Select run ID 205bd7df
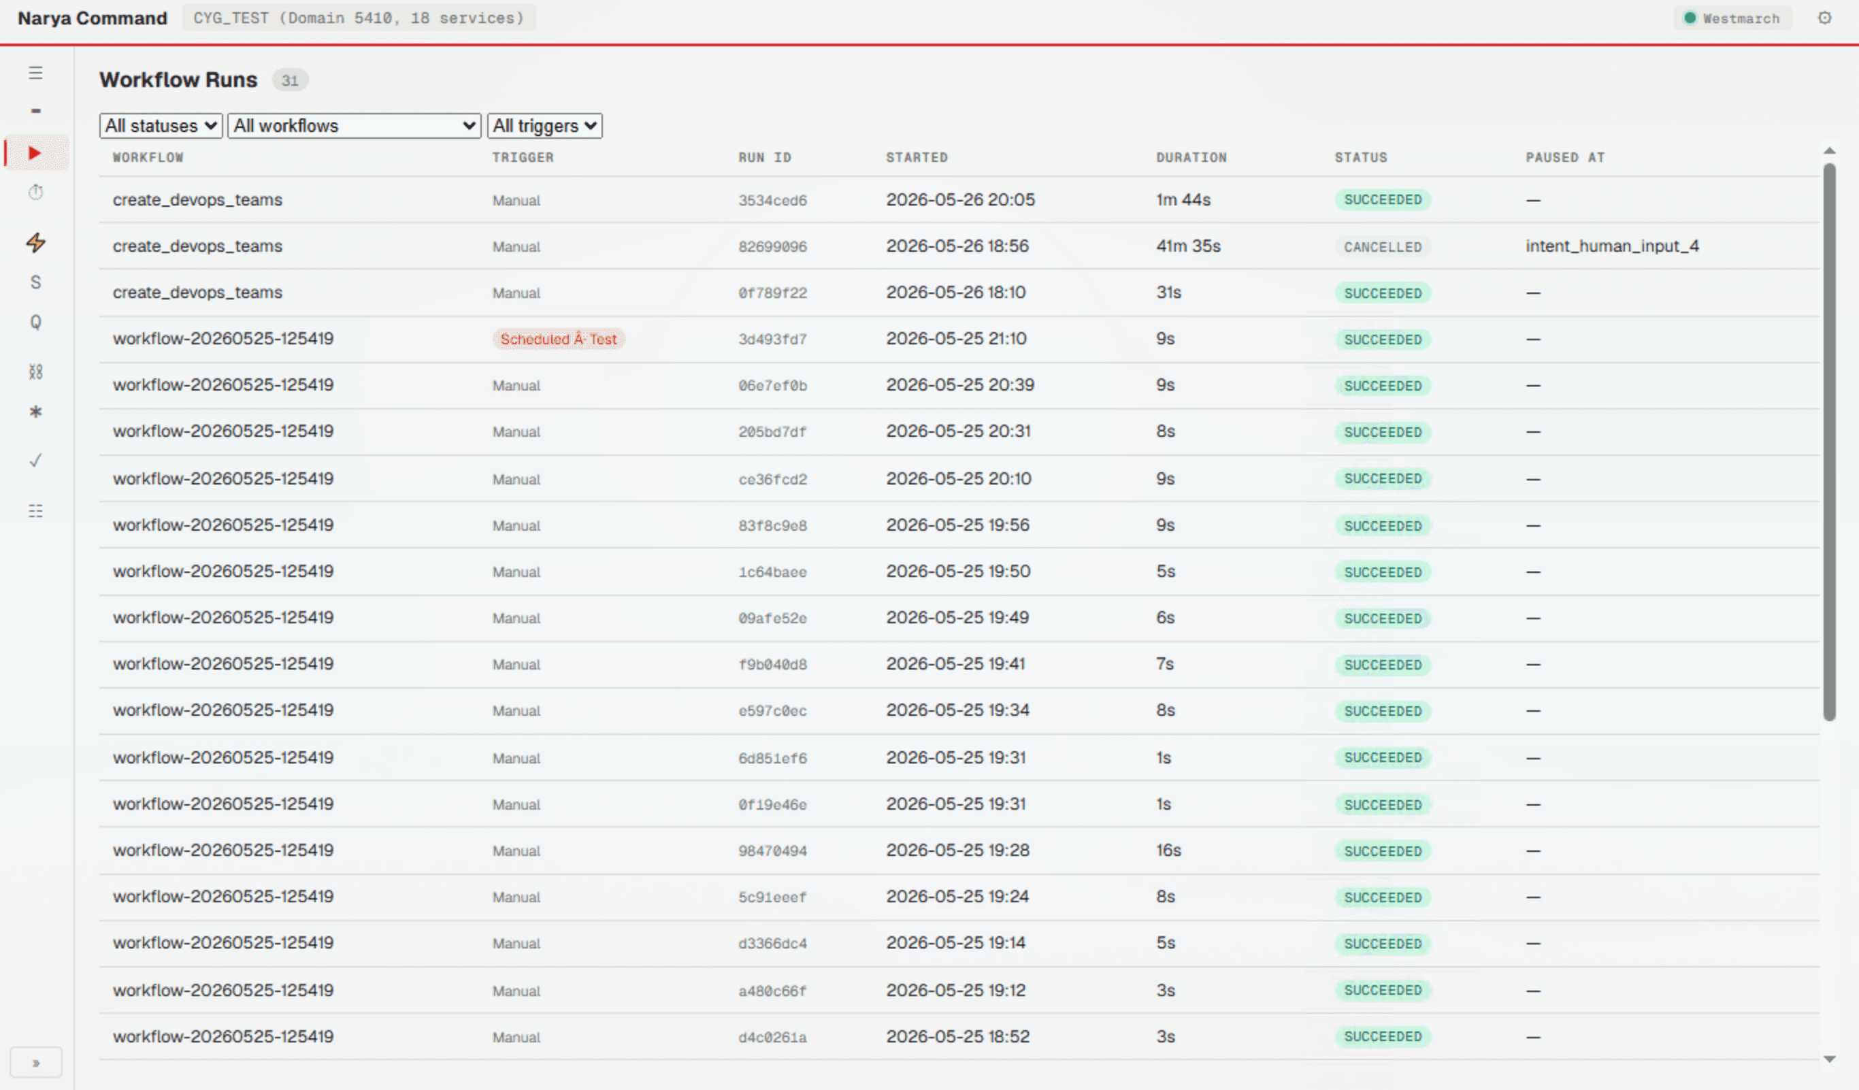Viewport: 1859px width, 1090px height. coord(772,432)
